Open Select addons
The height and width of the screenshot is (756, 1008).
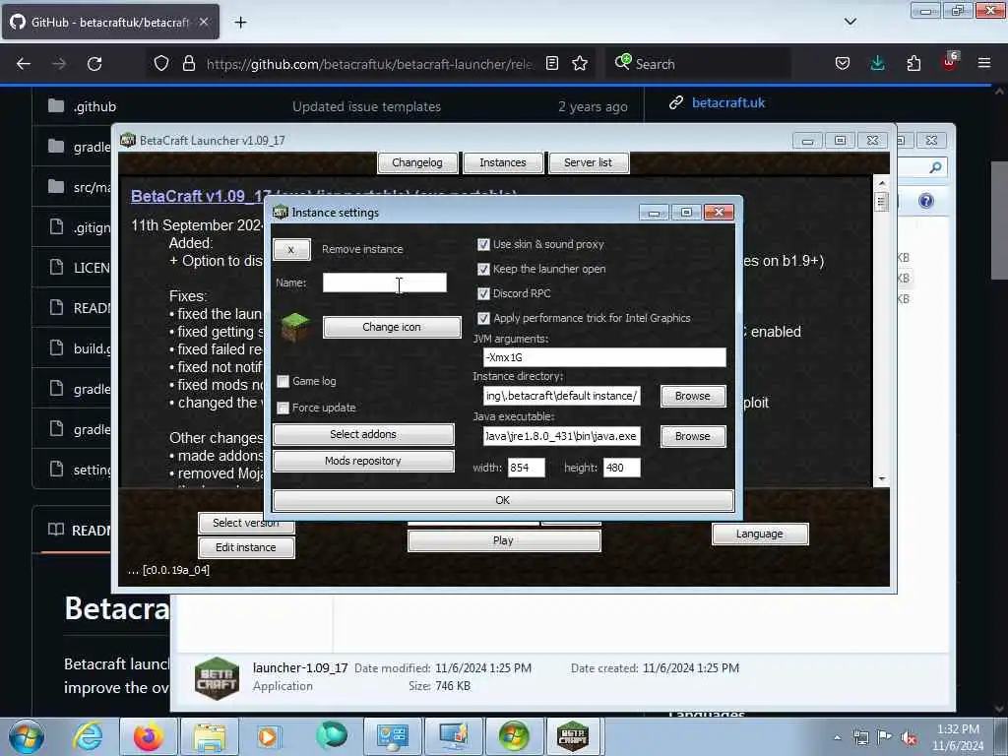pos(363,434)
